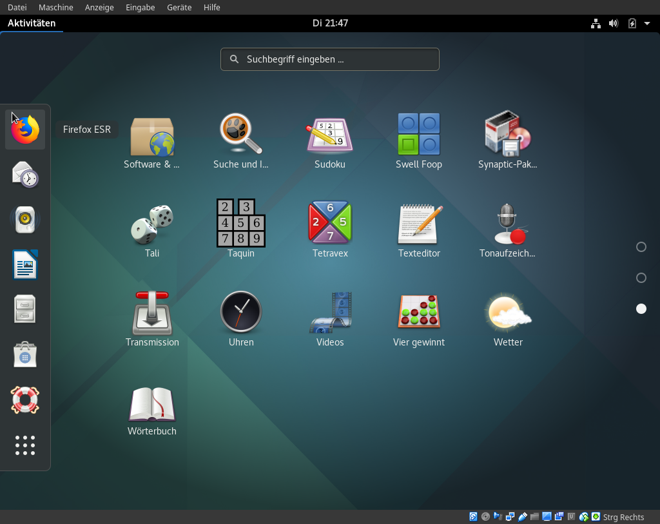This screenshot has width=660, height=524.
Task: Open the volume indicator in top bar
Action: [x=614, y=23]
